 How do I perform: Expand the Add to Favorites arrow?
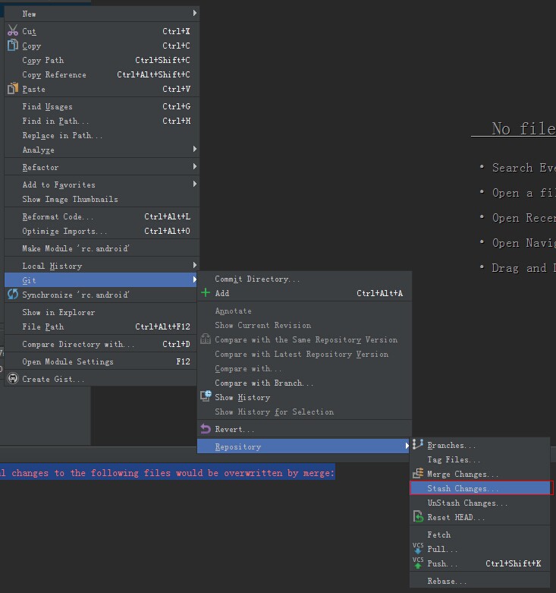click(194, 184)
